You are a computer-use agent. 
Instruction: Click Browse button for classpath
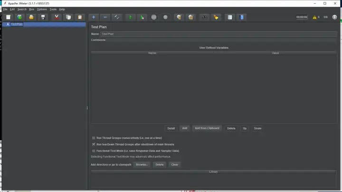pyautogui.click(x=142, y=165)
